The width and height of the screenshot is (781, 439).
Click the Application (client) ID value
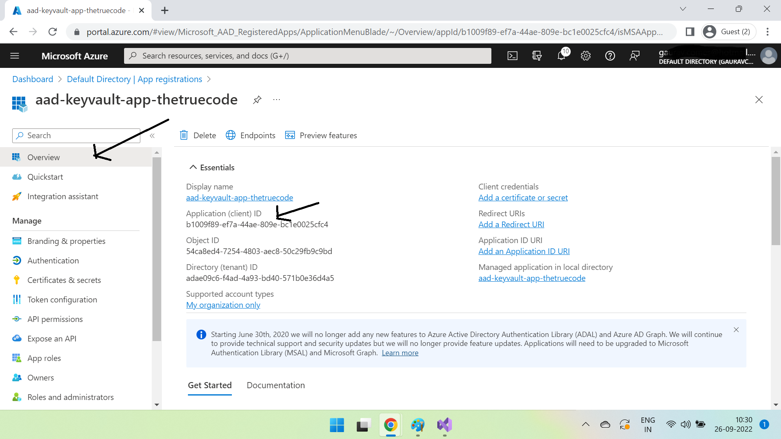click(257, 224)
